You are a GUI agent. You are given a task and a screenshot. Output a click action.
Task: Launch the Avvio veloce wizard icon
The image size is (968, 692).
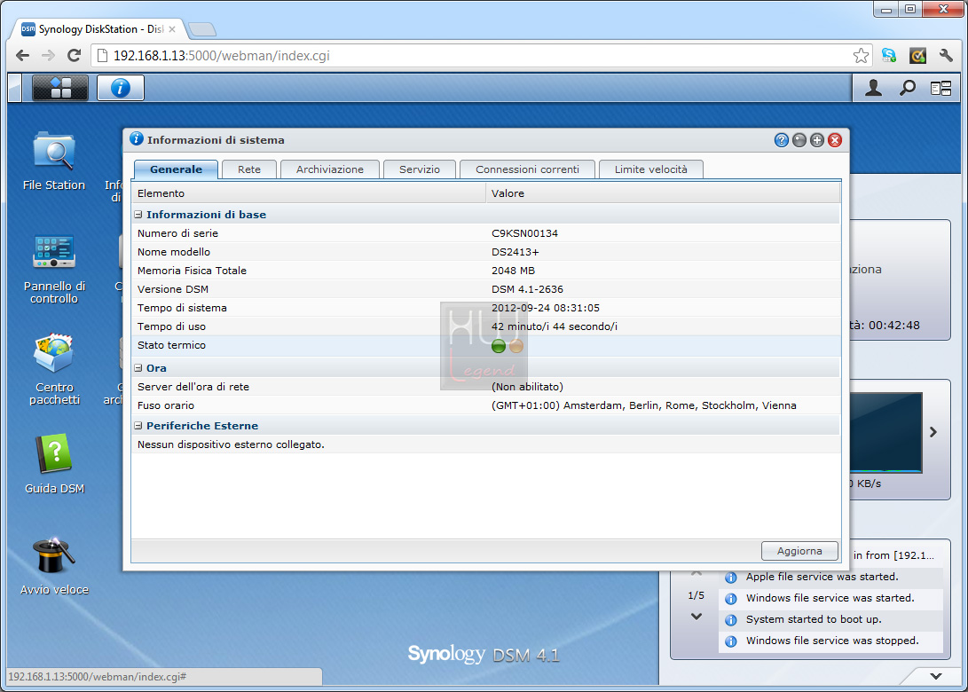(x=54, y=565)
